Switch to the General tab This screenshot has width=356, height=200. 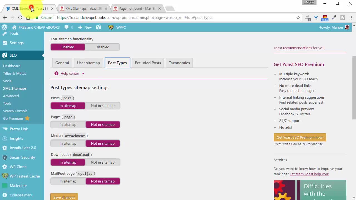62,63
